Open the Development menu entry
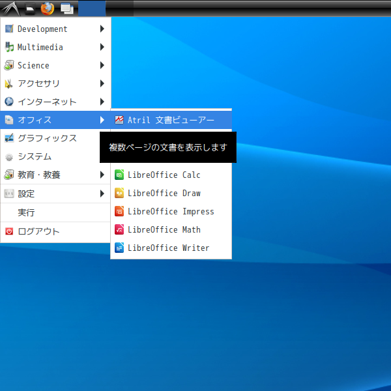 click(55, 29)
